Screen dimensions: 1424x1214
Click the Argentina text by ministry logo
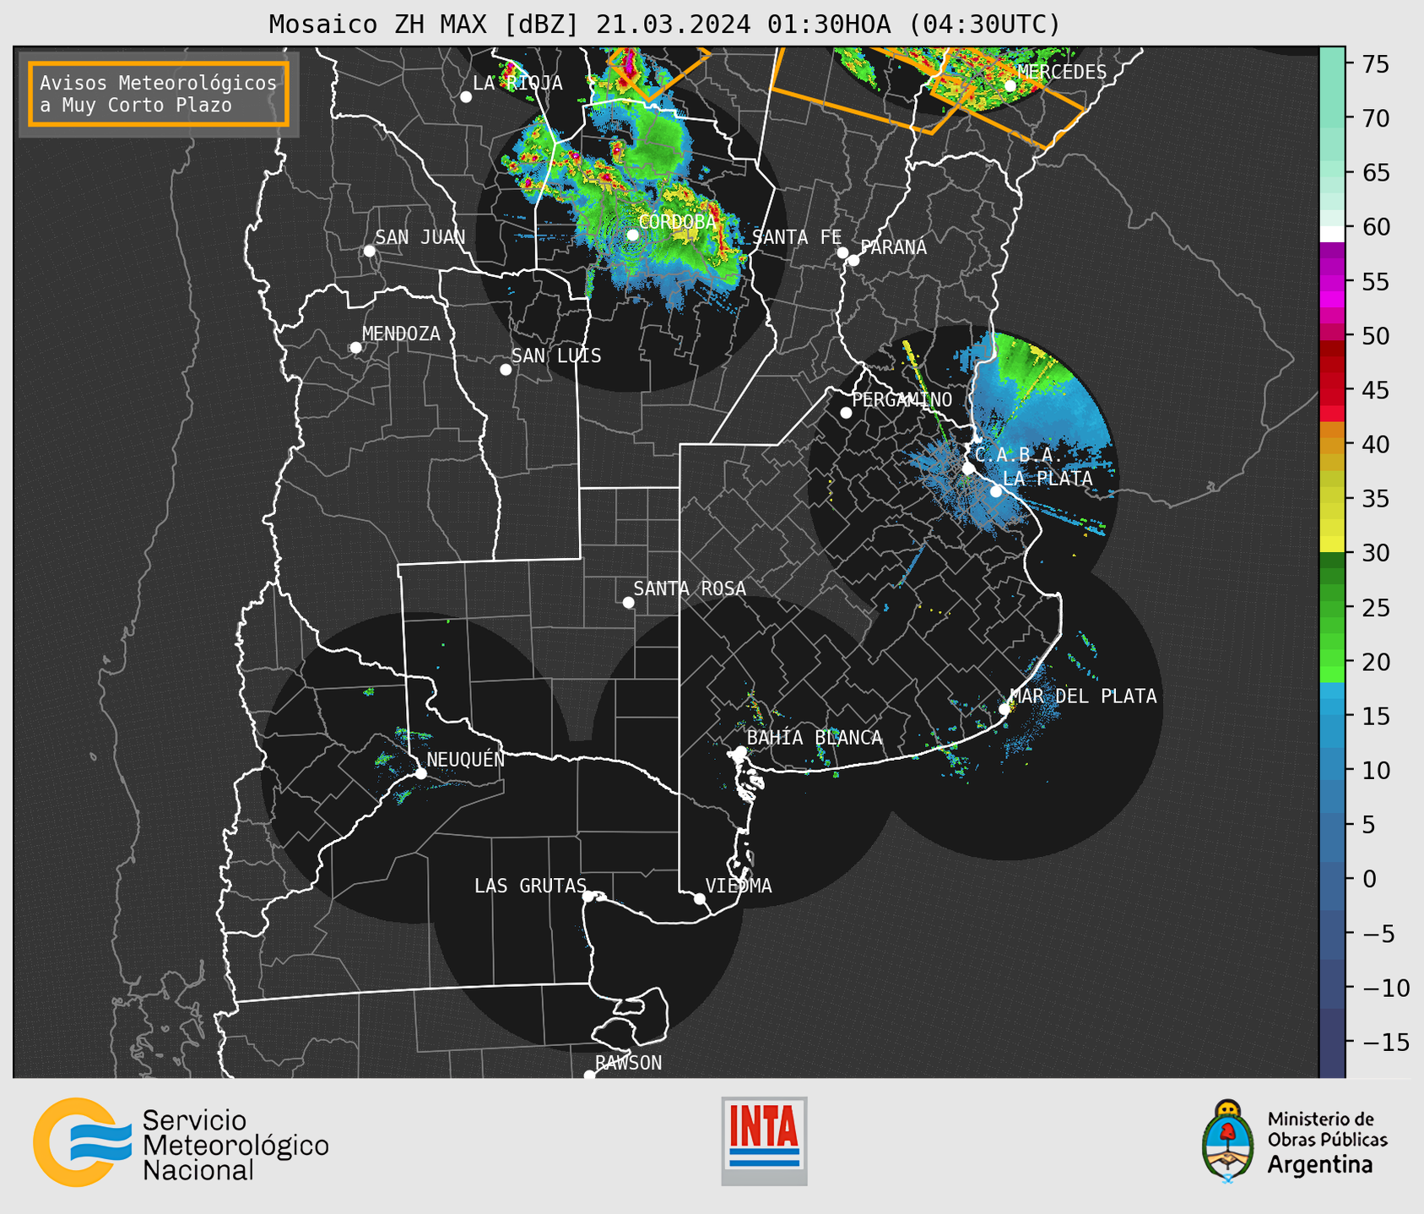(1320, 1164)
